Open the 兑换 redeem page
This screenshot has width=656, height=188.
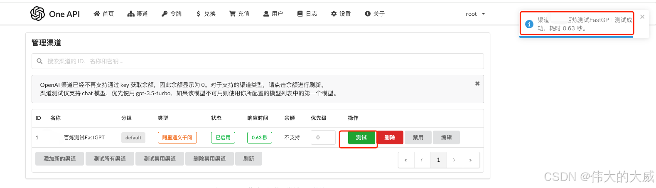pyautogui.click(x=206, y=14)
